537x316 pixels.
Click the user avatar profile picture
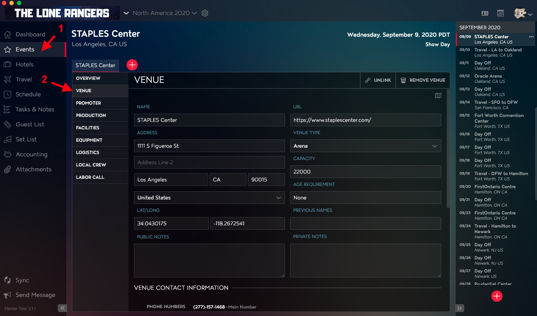[x=520, y=13]
